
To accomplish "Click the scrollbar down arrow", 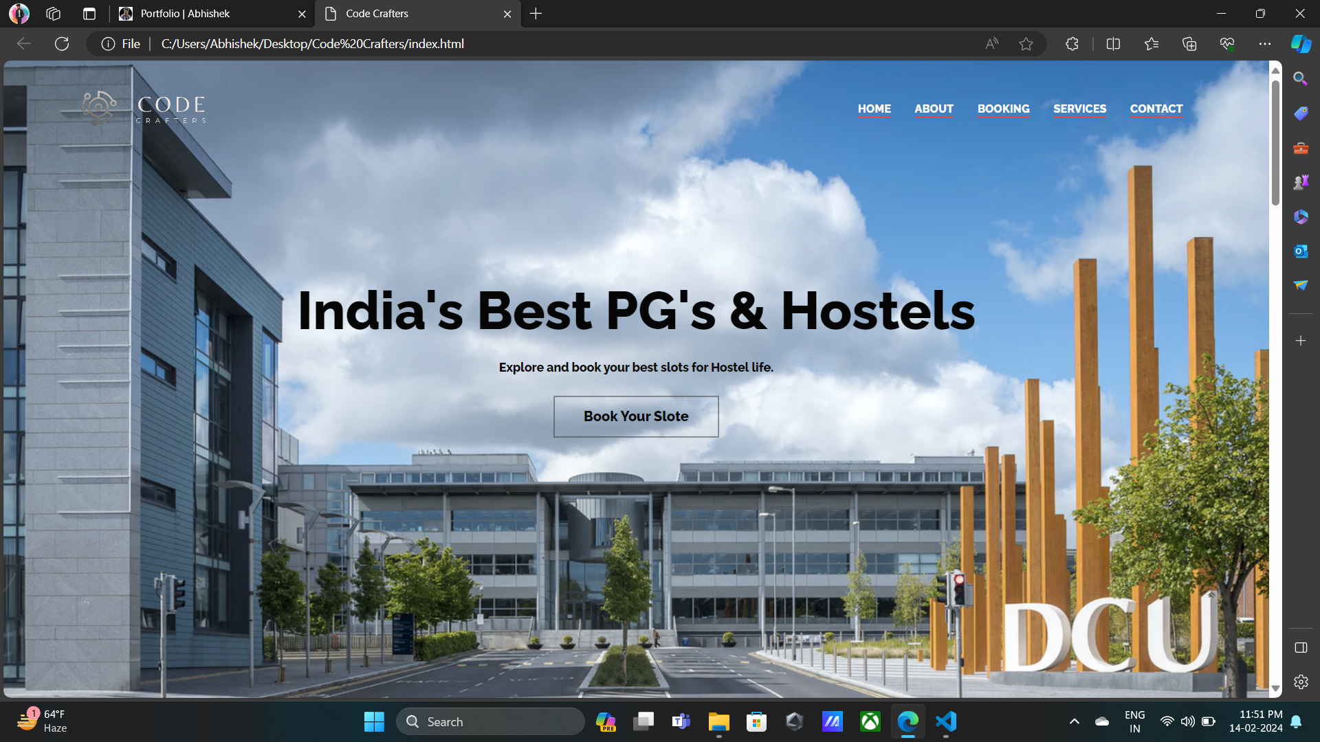I will click(1275, 688).
